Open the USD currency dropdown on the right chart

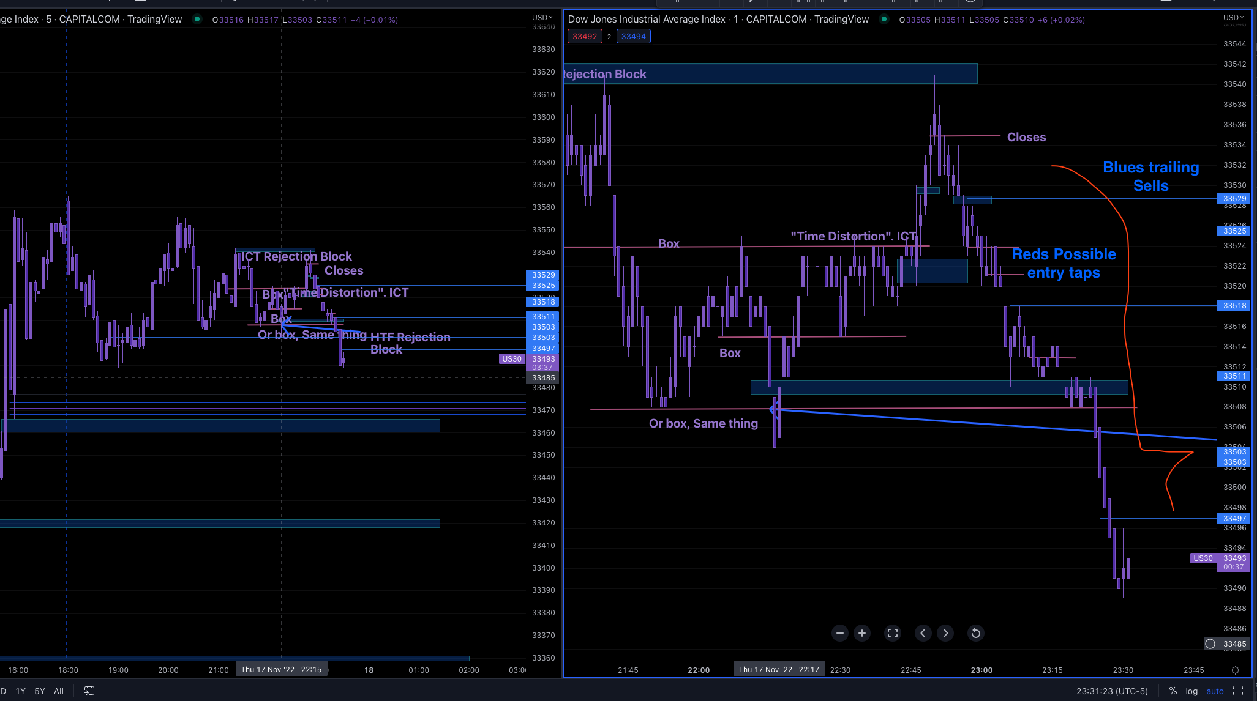[1233, 17]
